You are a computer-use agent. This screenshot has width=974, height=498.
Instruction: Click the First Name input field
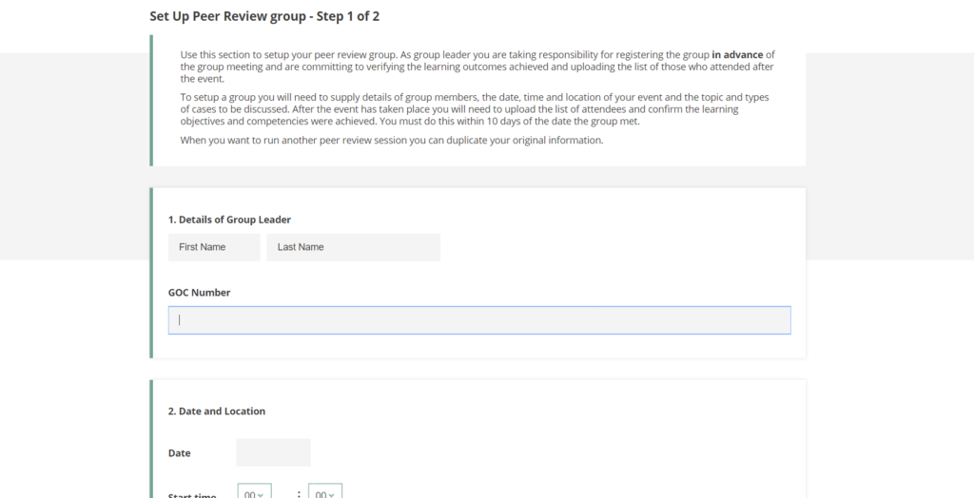pos(214,247)
